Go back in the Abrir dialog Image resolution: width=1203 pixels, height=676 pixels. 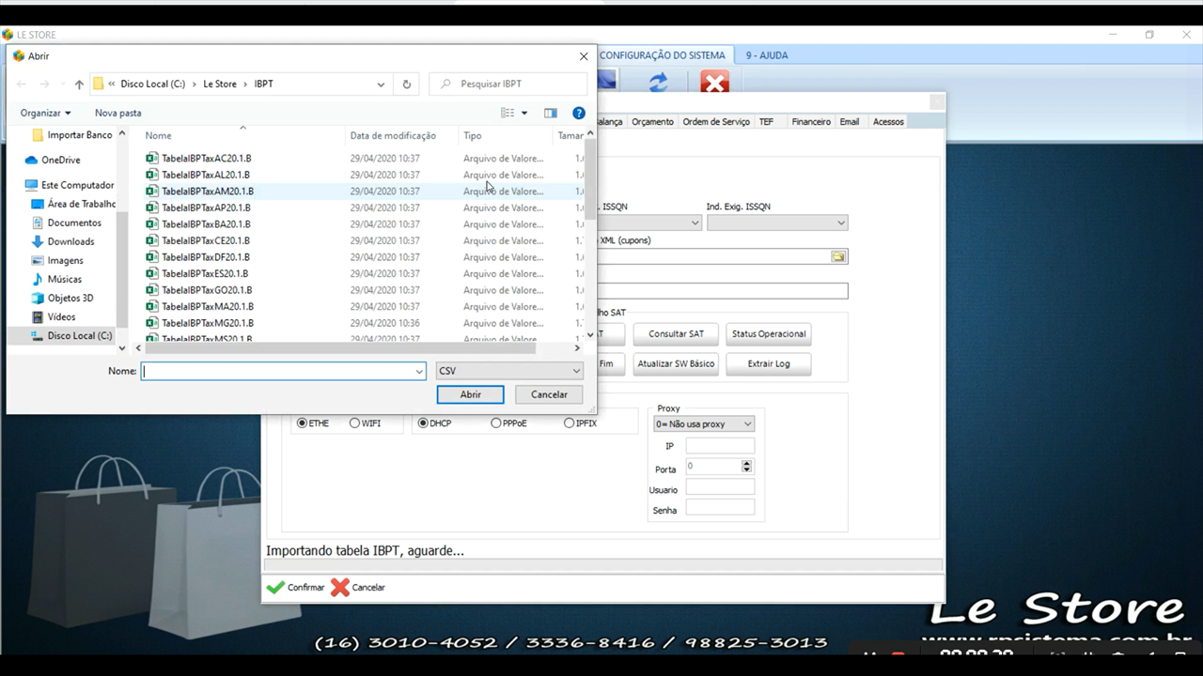(x=22, y=84)
